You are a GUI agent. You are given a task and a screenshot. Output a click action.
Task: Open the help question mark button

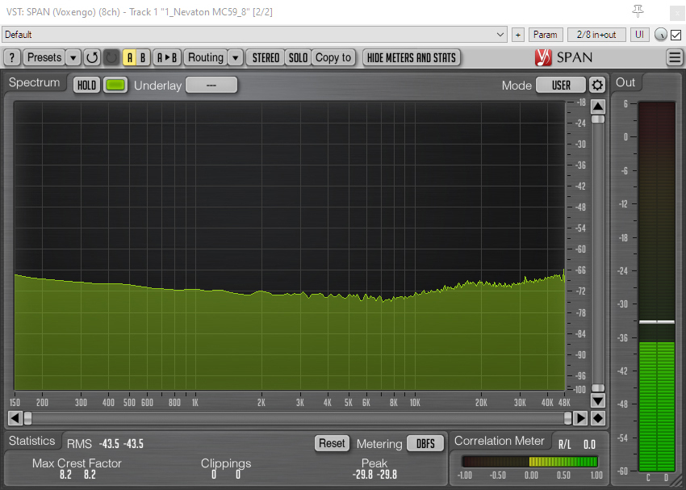(x=12, y=58)
